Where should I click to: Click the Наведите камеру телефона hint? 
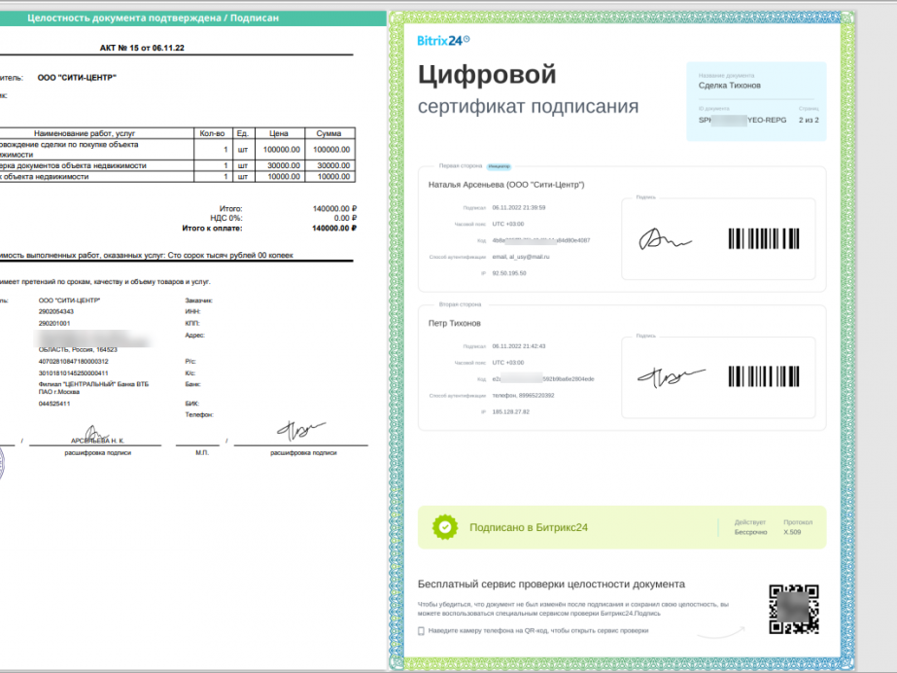538,630
